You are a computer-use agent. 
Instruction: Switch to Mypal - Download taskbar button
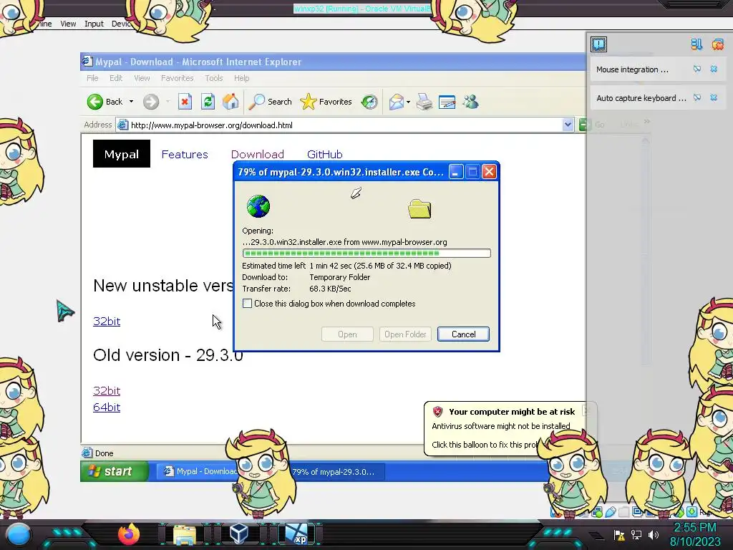pyautogui.click(x=199, y=471)
